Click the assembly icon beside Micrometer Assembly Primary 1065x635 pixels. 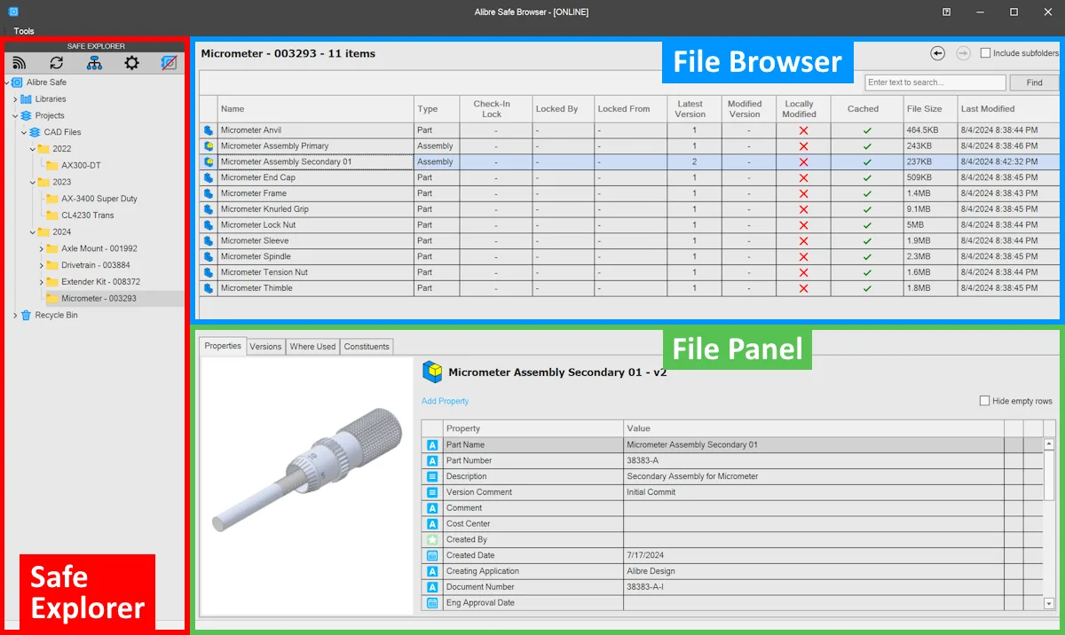[x=209, y=146]
